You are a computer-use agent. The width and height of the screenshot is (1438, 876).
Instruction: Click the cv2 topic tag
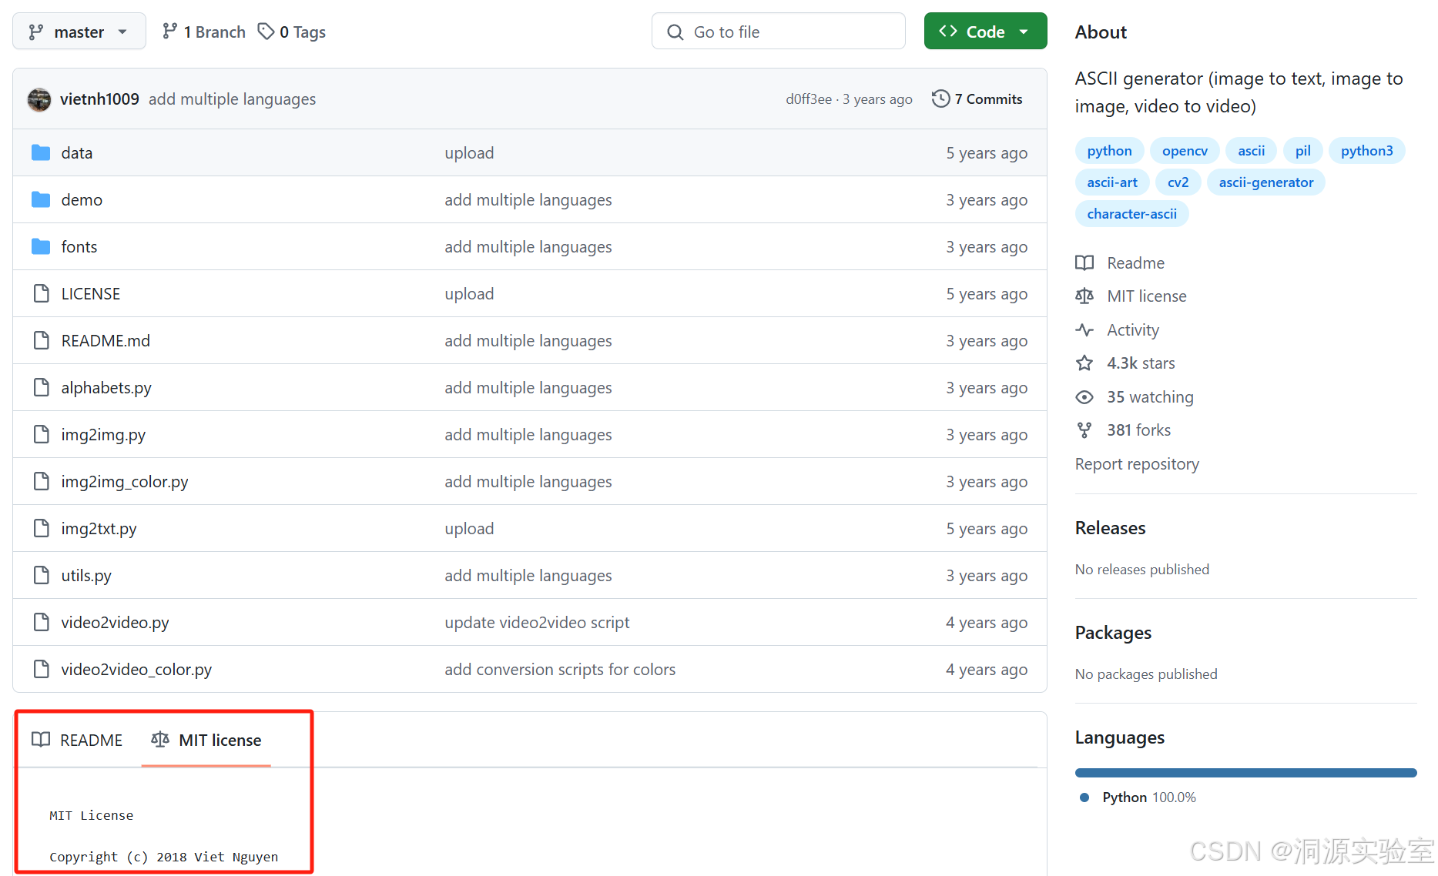click(x=1178, y=182)
